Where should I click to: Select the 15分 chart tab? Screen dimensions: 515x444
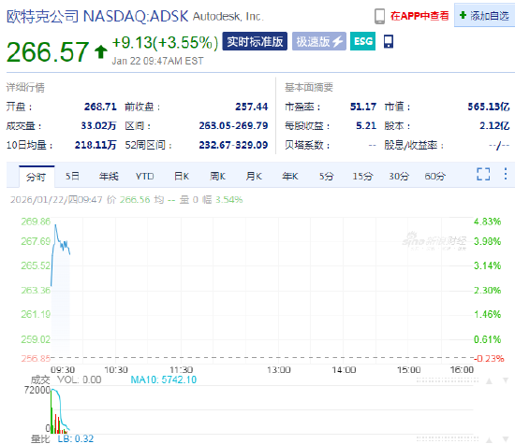click(x=362, y=177)
